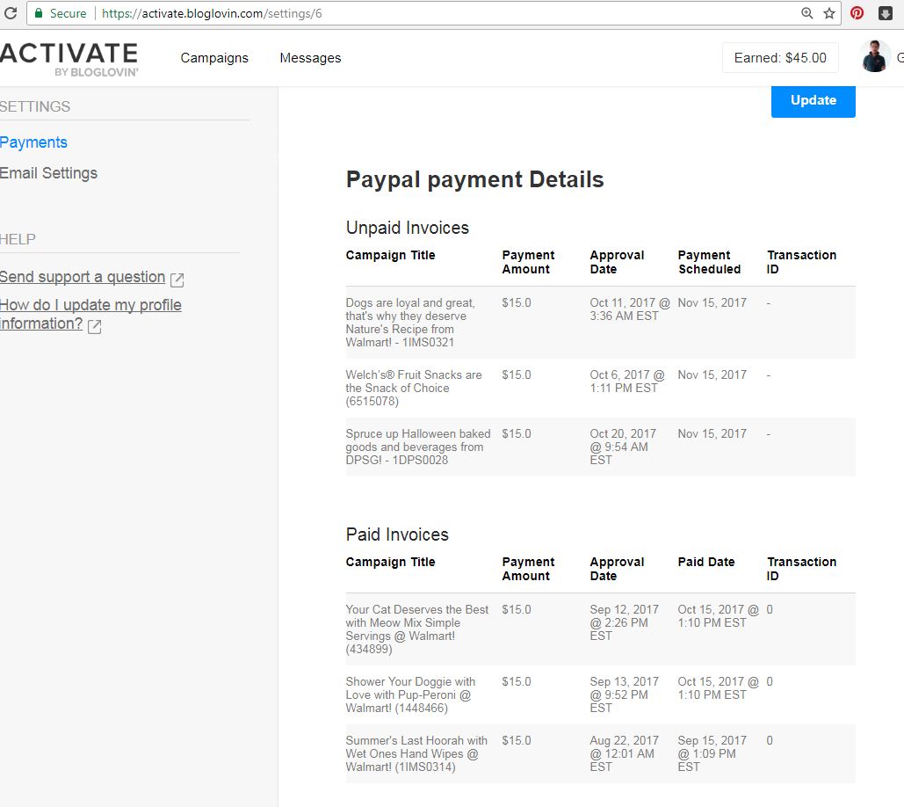The width and height of the screenshot is (904, 807).
Task: Select Unpaid Invoices heading
Action: point(407,228)
